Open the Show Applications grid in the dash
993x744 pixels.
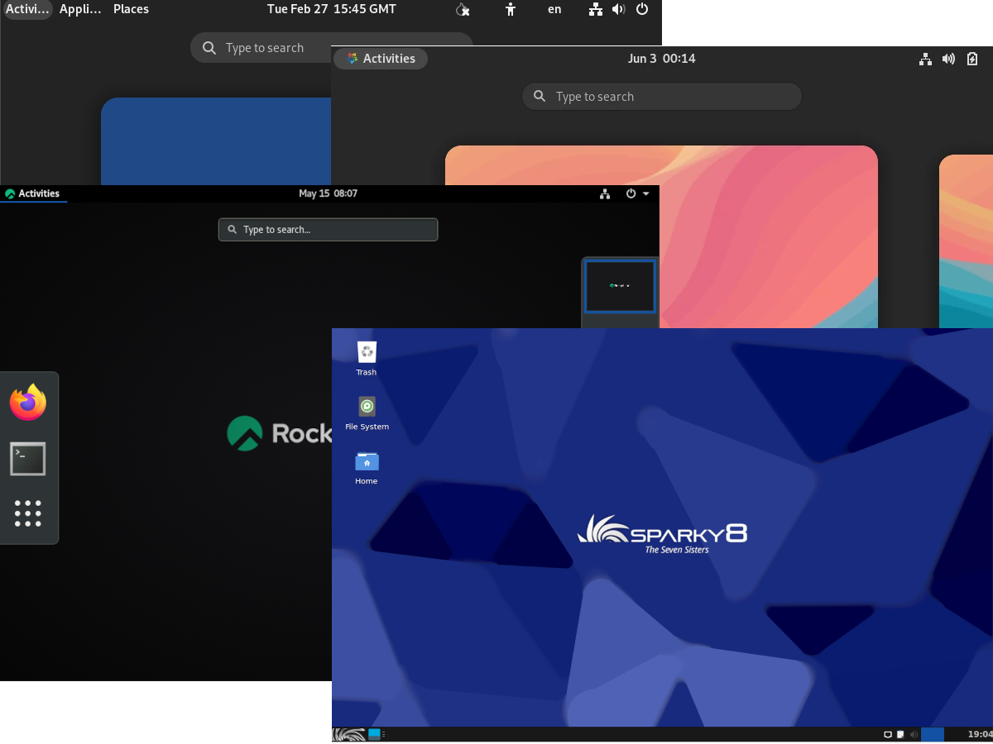point(28,513)
